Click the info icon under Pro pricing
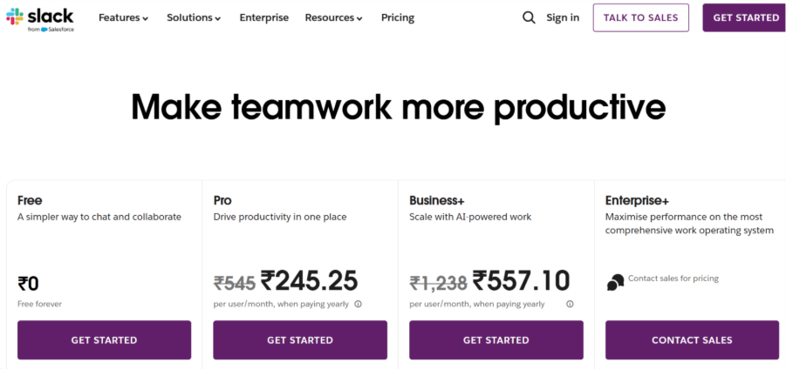Image resolution: width=786 pixels, height=369 pixels. click(359, 305)
